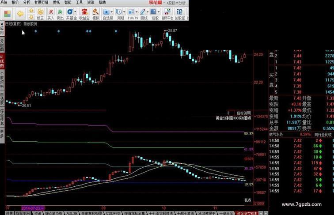Click the colorful home grid icon

pos(8,14)
